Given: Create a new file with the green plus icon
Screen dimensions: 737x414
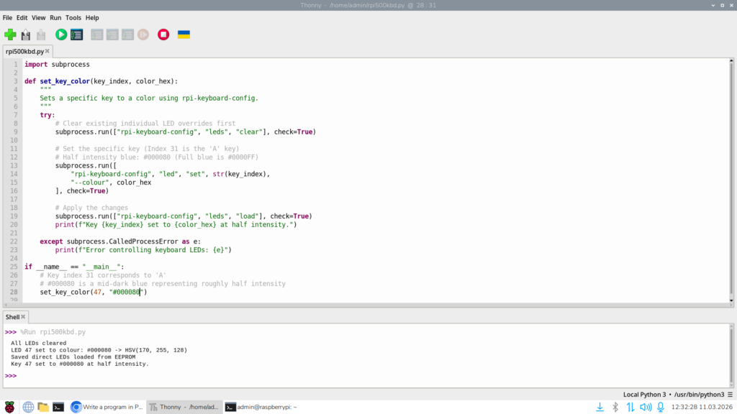Looking at the screenshot, I should coord(10,34).
